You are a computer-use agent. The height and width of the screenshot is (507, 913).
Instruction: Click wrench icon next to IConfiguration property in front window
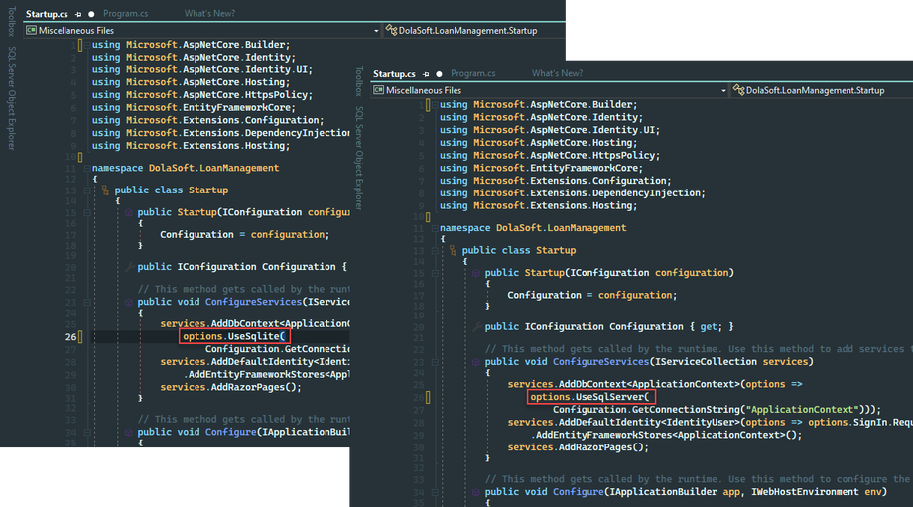click(x=475, y=326)
